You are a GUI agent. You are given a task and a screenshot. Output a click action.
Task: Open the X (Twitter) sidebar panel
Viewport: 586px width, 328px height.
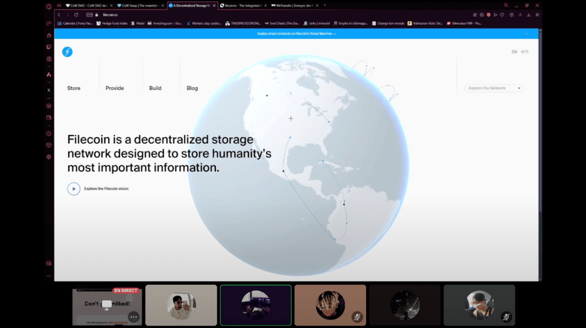49,90
